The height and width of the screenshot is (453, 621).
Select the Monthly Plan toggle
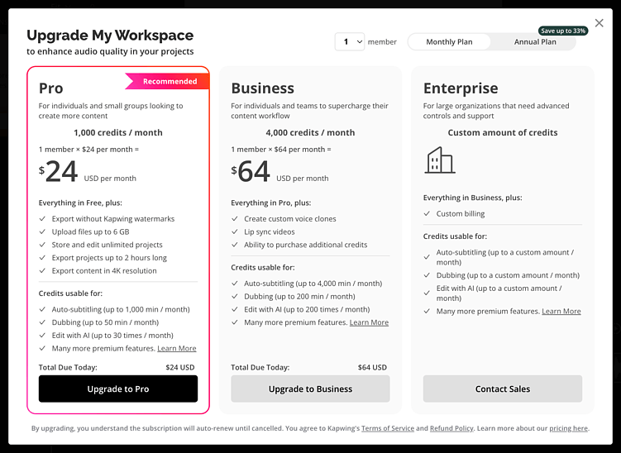point(449,41)
